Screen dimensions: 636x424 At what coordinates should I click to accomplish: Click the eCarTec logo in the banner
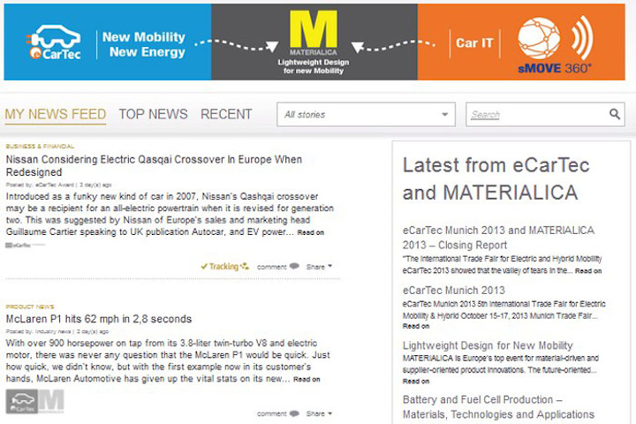[53, 43]
